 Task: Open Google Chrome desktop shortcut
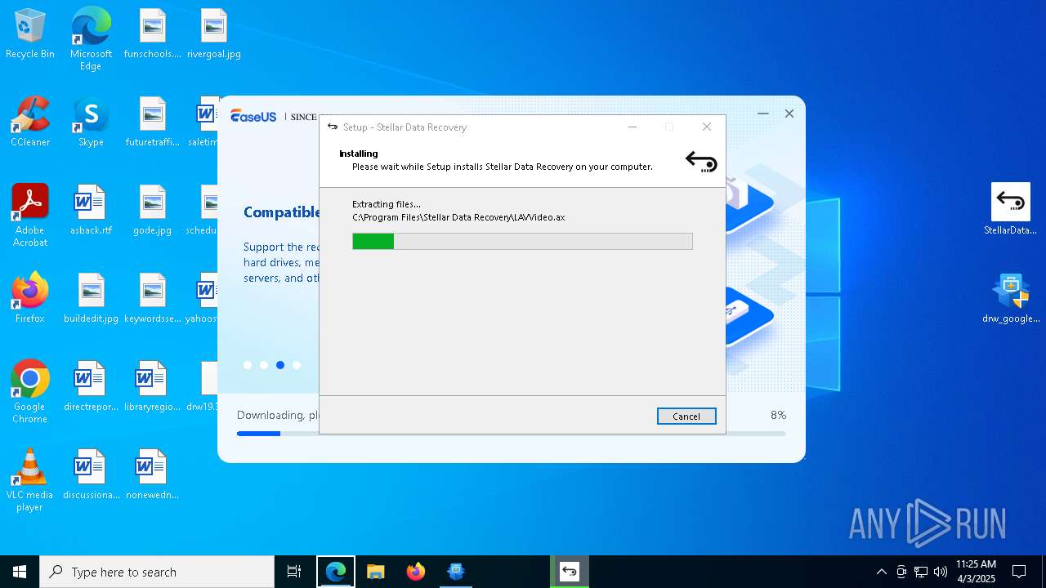(30, 392)
